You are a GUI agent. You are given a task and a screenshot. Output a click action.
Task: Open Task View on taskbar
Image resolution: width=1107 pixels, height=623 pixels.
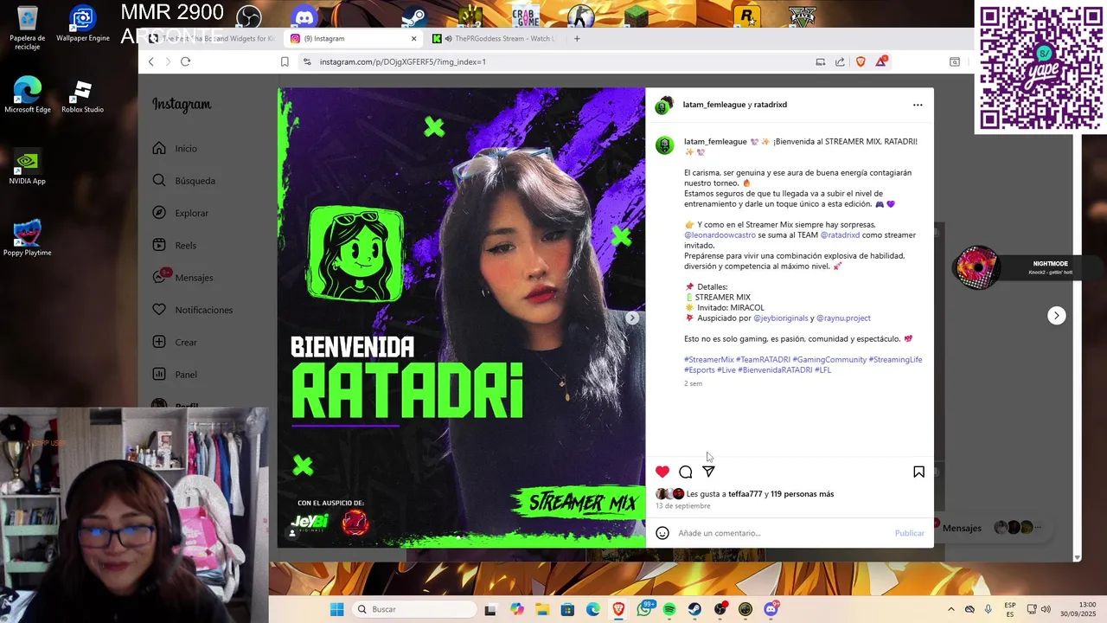(x=490, y=609)
